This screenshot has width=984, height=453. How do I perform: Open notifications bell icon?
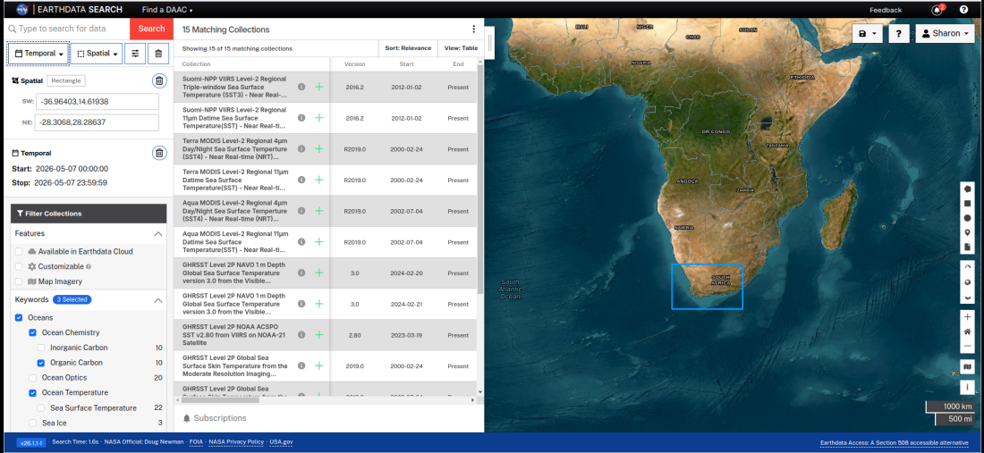[x=937, y=10]
